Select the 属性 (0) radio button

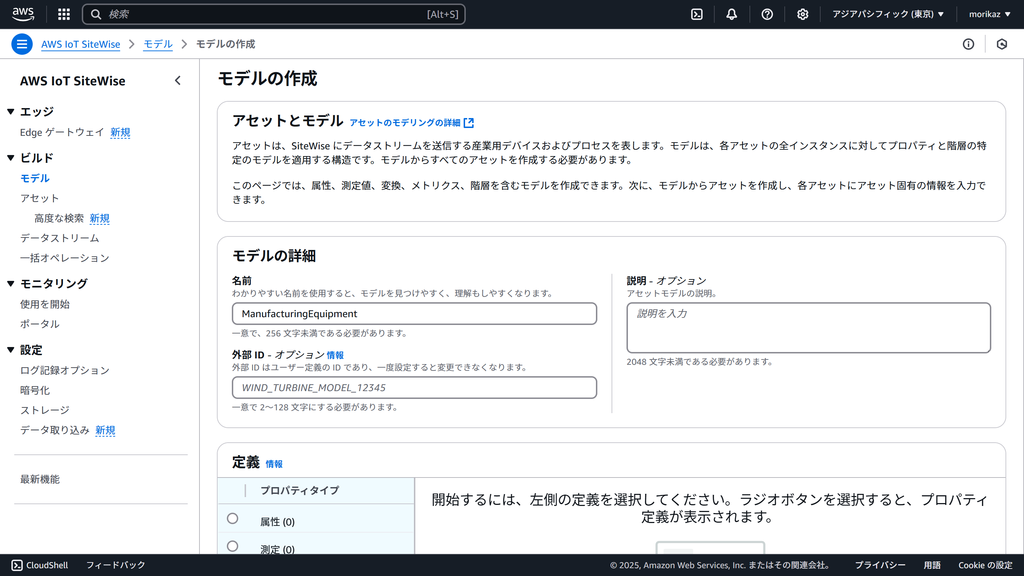tap(233, 518)
